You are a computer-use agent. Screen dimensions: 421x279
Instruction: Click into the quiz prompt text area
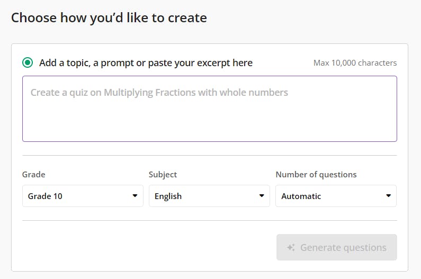point(209,109)
